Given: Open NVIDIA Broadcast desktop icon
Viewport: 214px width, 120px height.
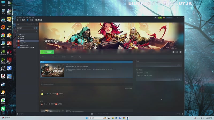Looking at the screenshot, I should pos(3,61).
